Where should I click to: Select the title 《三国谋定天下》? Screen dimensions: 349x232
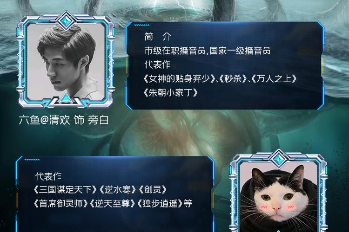(66, 190)
